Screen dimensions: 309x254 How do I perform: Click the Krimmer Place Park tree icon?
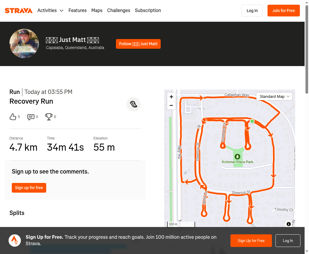[x=237, y=157]
